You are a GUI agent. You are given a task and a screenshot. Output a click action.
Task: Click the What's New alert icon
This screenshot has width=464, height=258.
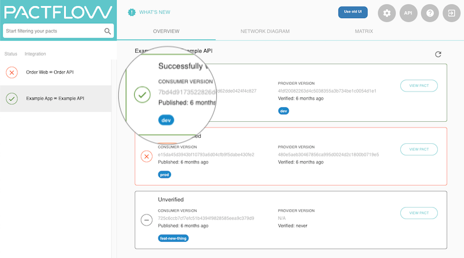click(132, 12)
